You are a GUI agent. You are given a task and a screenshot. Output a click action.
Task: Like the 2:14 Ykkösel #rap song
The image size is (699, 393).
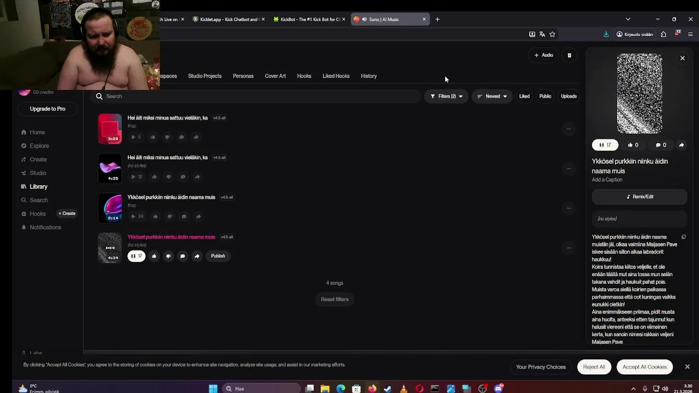[155, 217]
